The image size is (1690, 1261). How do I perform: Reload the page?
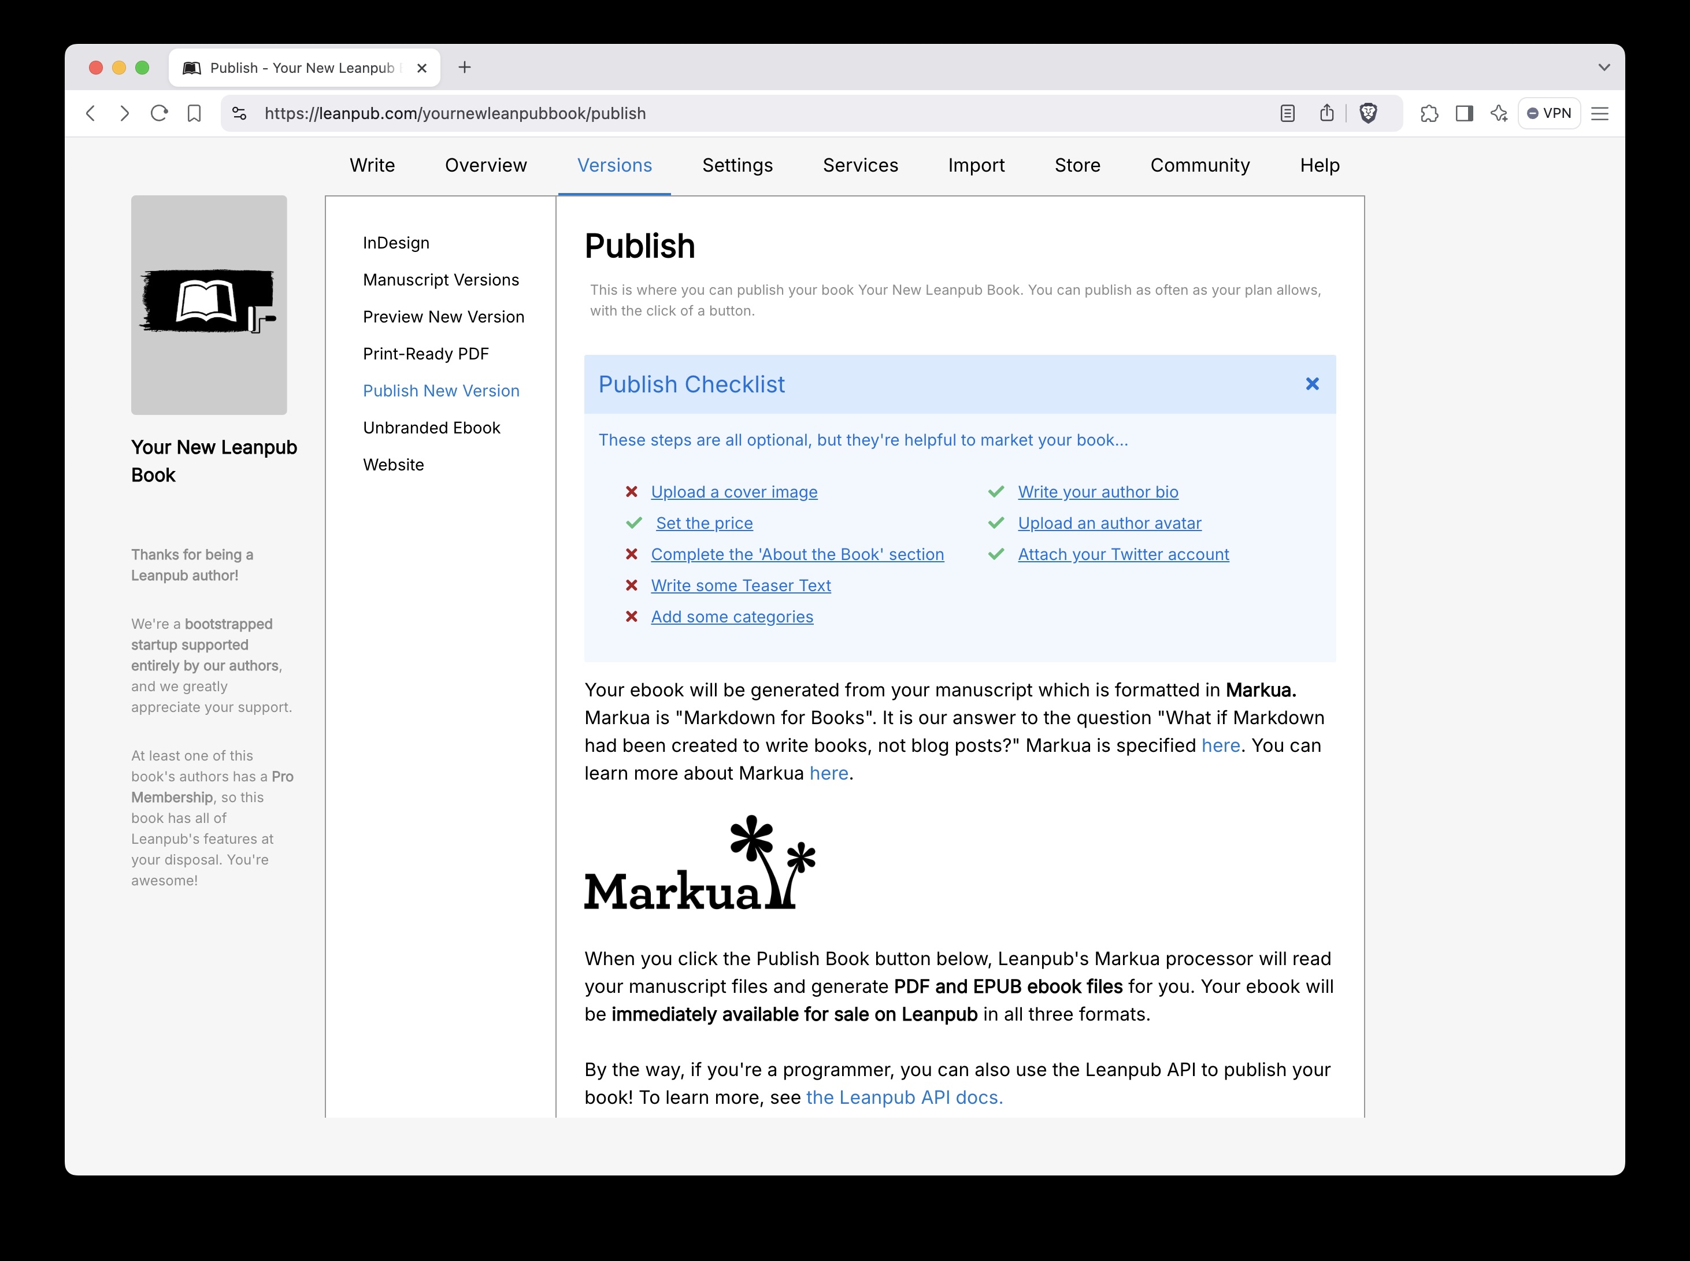159,114
